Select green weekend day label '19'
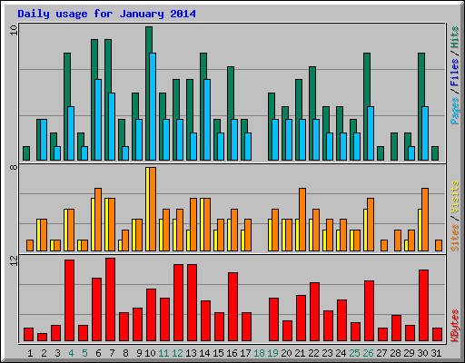 [272, 353]
